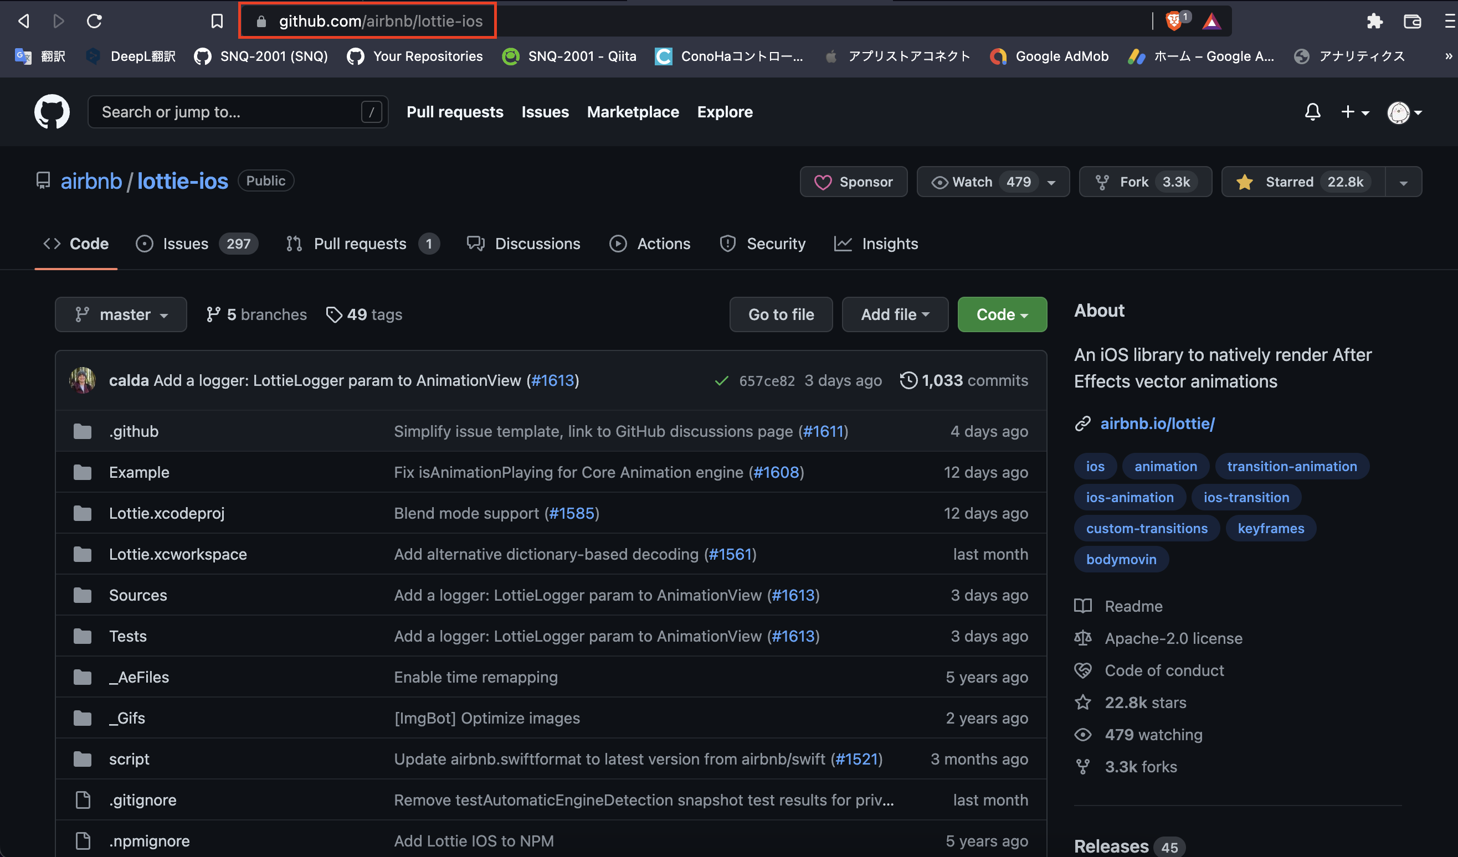Screen dimensions: 1458x857
Task: Open the green Code clone dropdown
Action: [x=1002, y=314]
